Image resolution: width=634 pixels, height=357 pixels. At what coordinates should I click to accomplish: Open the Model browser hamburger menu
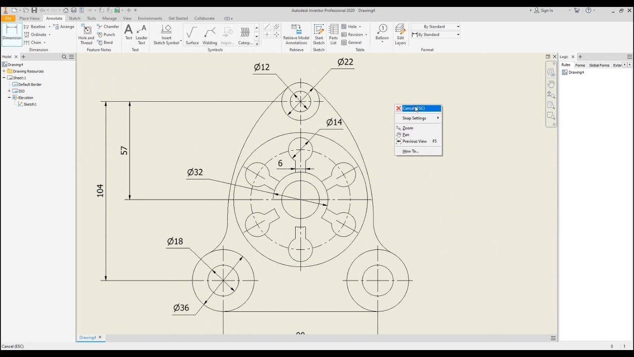[x=71, y=57]
